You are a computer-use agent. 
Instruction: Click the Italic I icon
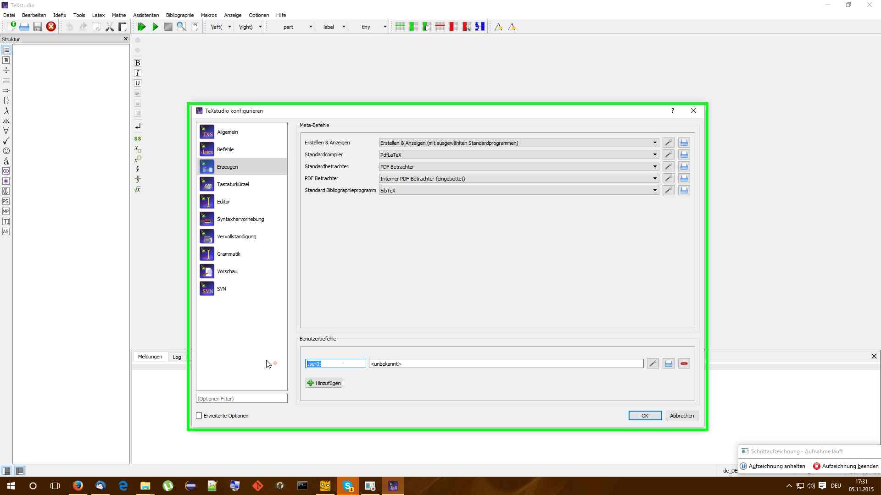pyautogui.click(x=137, y=73)
